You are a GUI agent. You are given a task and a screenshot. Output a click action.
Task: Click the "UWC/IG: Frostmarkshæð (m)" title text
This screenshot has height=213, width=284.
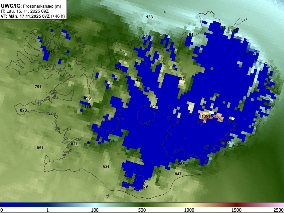point(31,6)
